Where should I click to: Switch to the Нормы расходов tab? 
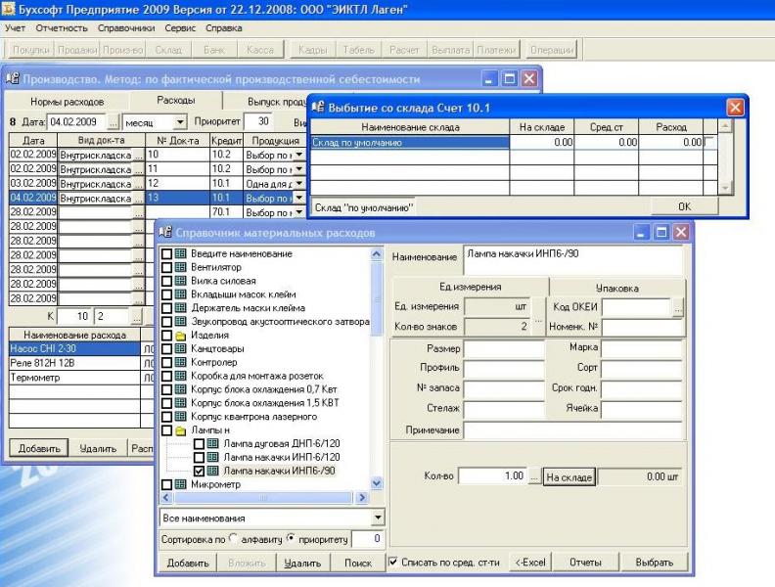pyautogui.click(x=67, y=101)
